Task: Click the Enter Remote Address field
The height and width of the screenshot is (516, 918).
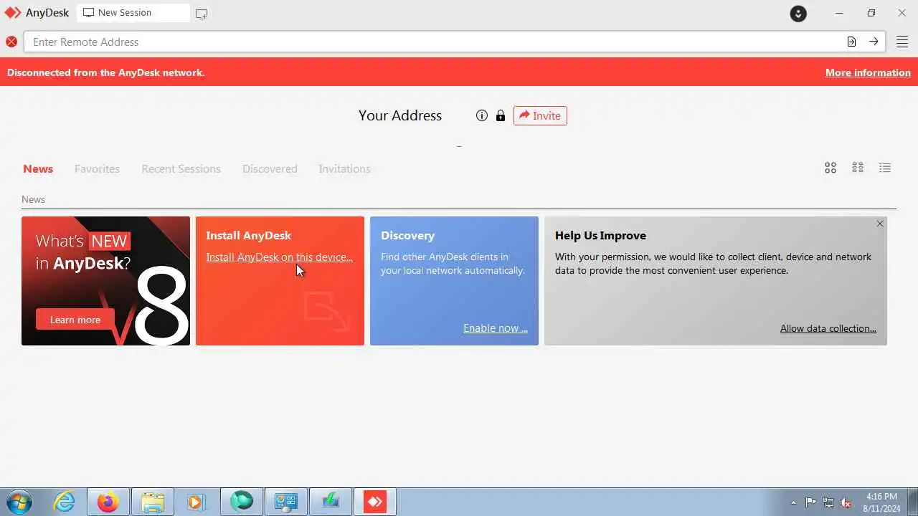Action: tap(435, 42)
